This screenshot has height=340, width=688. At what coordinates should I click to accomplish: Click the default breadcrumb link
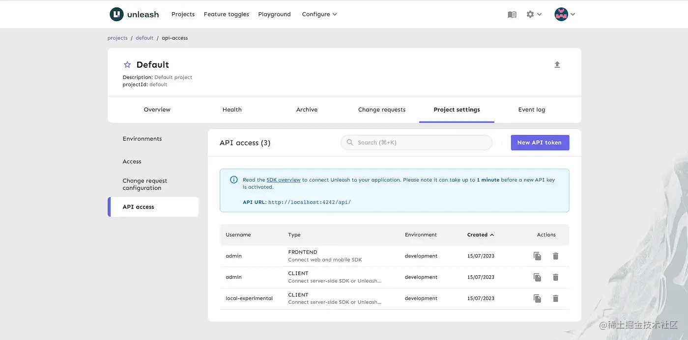(x=144, y=38)
